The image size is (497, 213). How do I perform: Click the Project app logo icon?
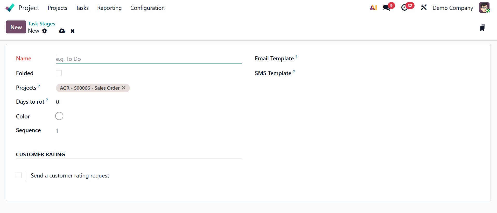[x=10, y=8]
